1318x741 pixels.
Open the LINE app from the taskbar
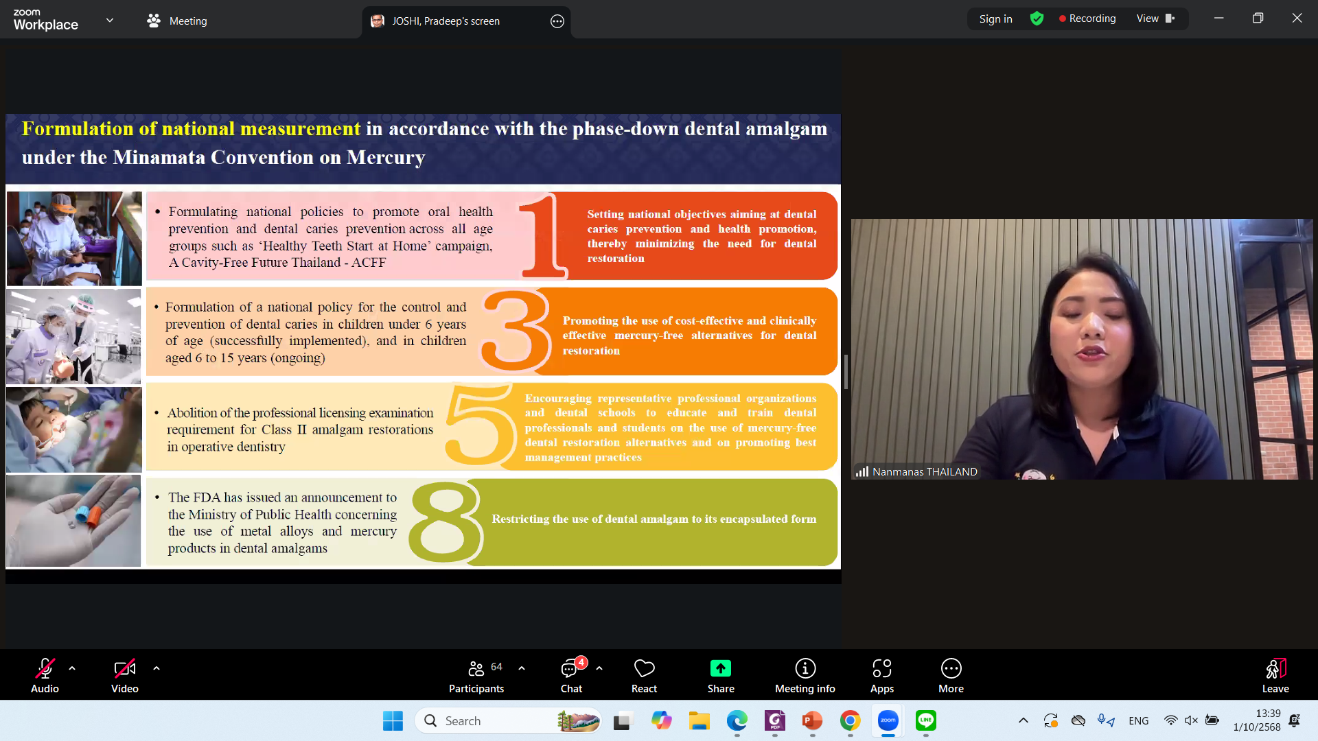coord(926,720)
